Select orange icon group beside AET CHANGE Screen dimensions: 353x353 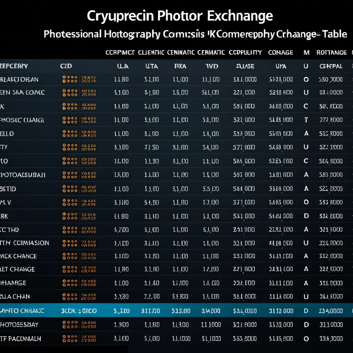tap(70, 269)
